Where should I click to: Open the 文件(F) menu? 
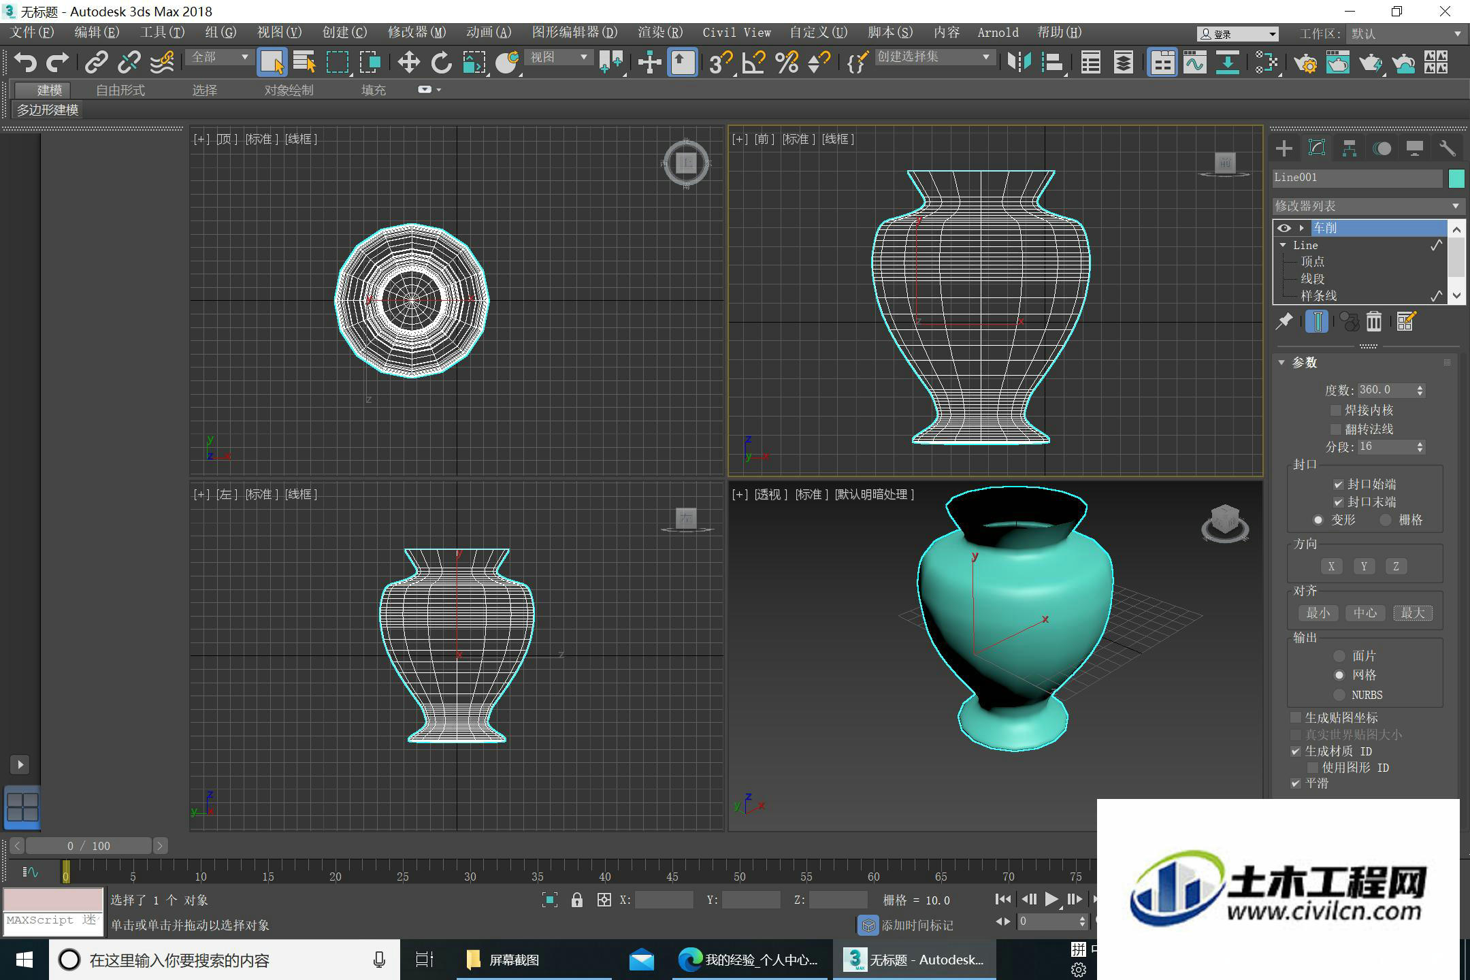pos(31,33)
